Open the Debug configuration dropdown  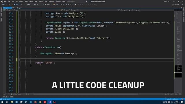click(x=29, y=5)
